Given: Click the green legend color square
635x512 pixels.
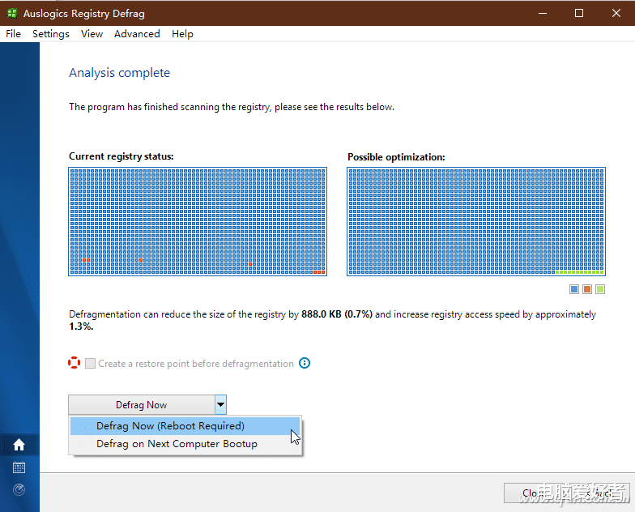Looking at the screenshot, I should tap(600, 289).
